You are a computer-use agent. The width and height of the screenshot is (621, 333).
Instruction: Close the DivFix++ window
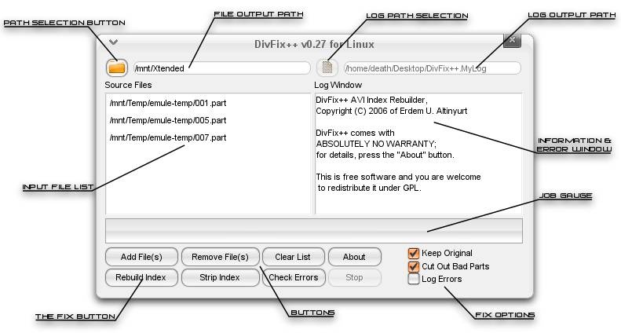512,39
